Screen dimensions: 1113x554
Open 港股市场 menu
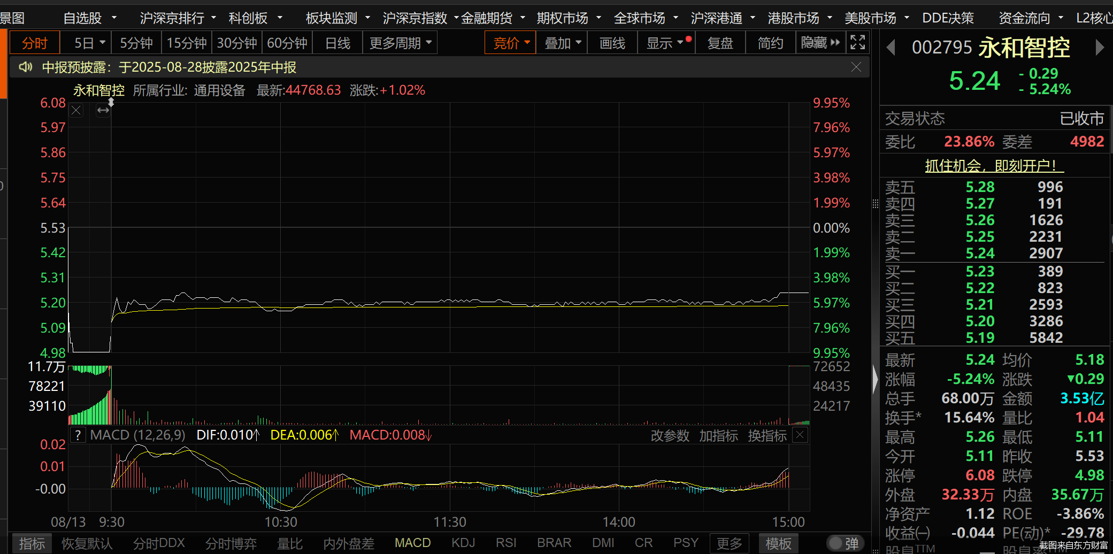(800, 18)
